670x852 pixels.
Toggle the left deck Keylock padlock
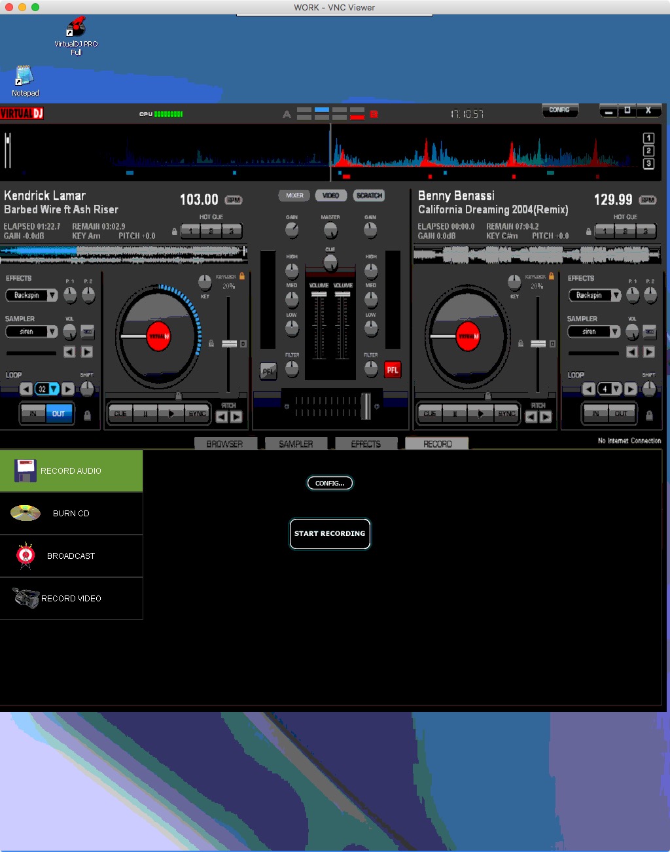click(242, 276)
